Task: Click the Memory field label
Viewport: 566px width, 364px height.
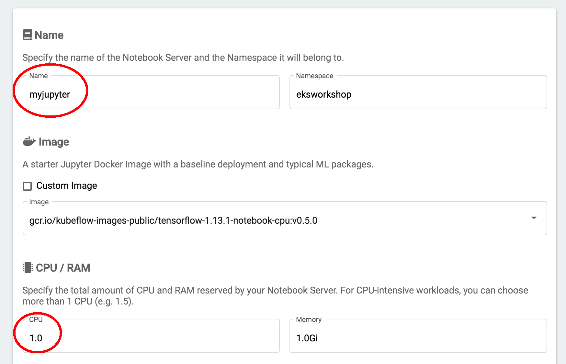Action: click(x=309, y=320)
